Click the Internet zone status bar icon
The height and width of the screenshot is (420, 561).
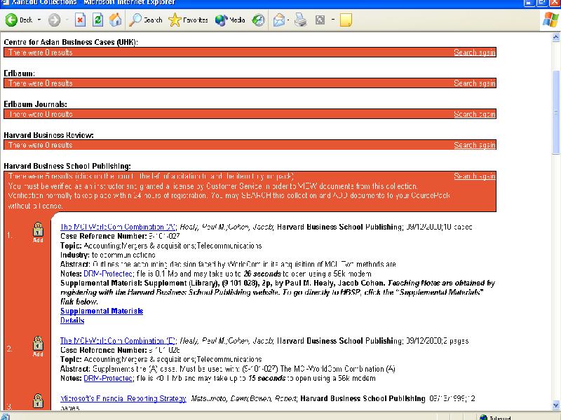pyautogui.click(x=483, y=417)
